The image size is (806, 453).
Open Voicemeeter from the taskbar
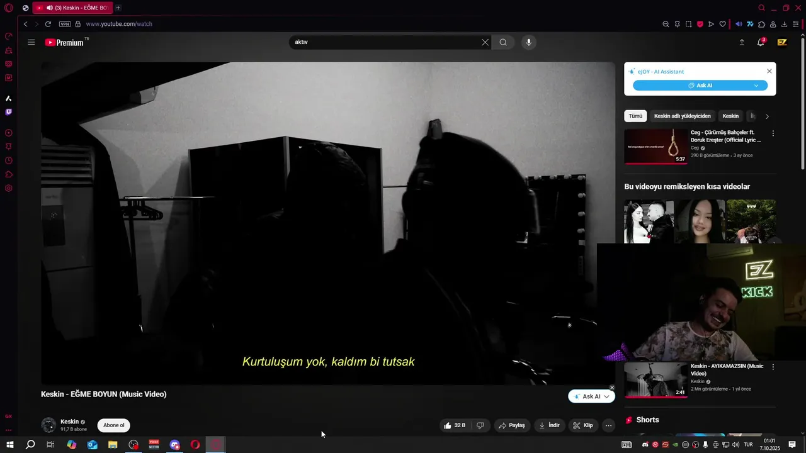(x=154, y=445)
